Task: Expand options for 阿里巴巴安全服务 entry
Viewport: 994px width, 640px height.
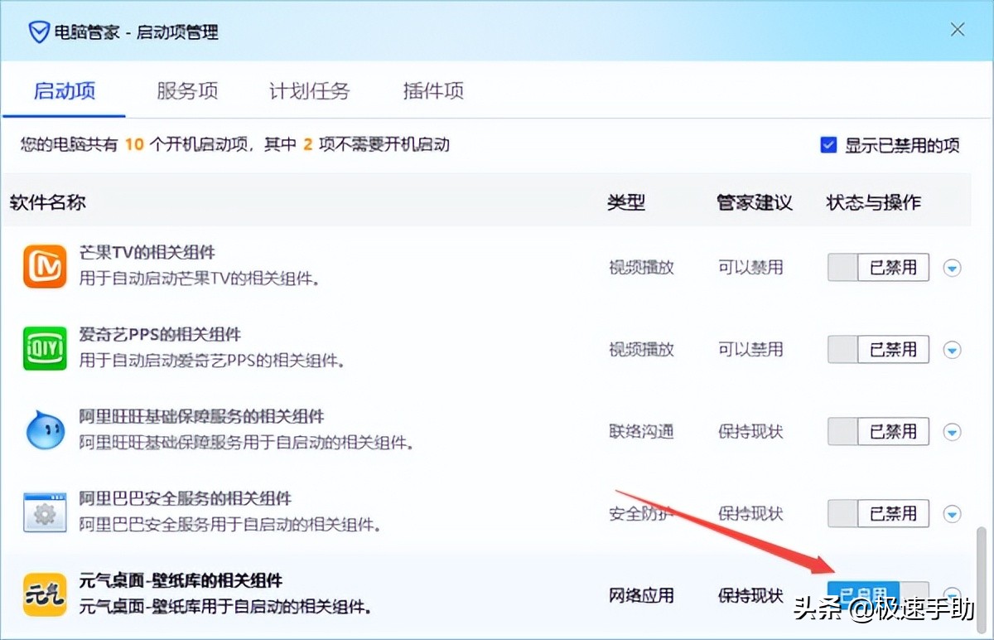Action: point(952,513)
